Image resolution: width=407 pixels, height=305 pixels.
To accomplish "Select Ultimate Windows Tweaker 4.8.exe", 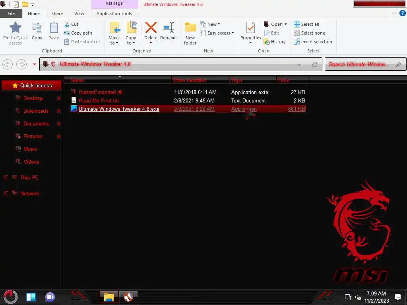I will [x=188, y=109].
